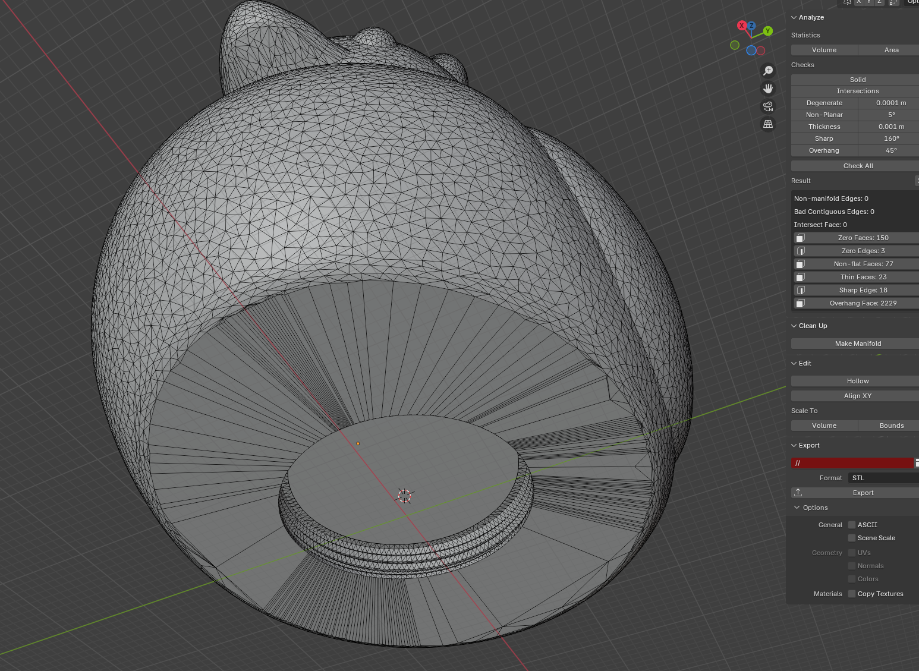Click the zoom magnifier viewport gizmo
This screenshot has width=919, height=671.
tap(768, 71)
